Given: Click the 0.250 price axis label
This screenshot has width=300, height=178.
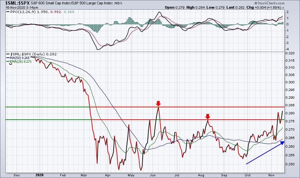Looking at the screenshot, I should click(x=290, y=164).
